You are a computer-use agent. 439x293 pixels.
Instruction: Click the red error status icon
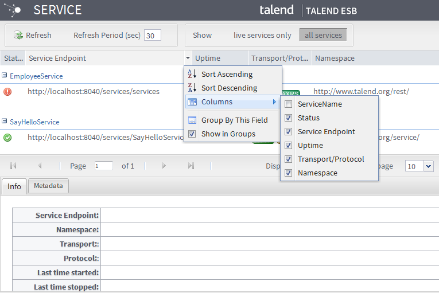7,91
